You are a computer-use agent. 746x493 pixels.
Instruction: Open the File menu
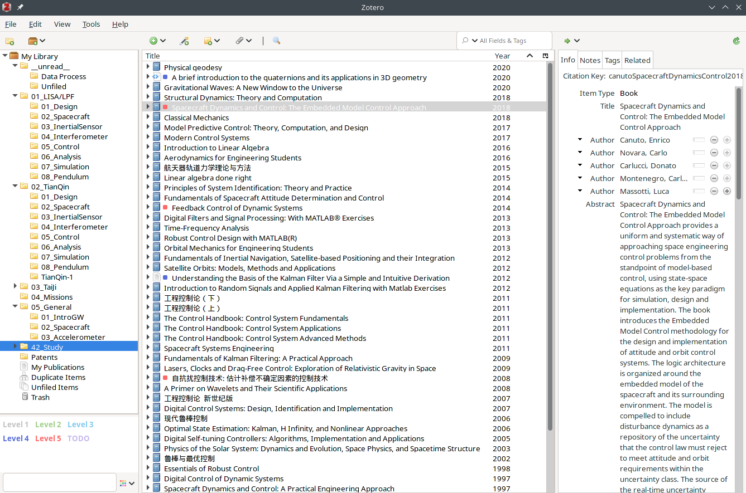tap(11, 24)
